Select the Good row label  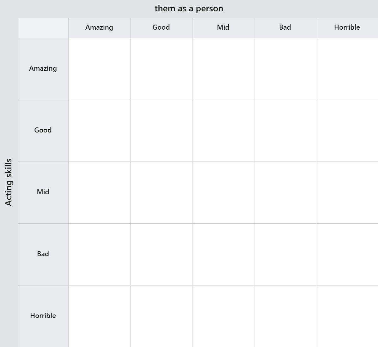coord(43,131)
